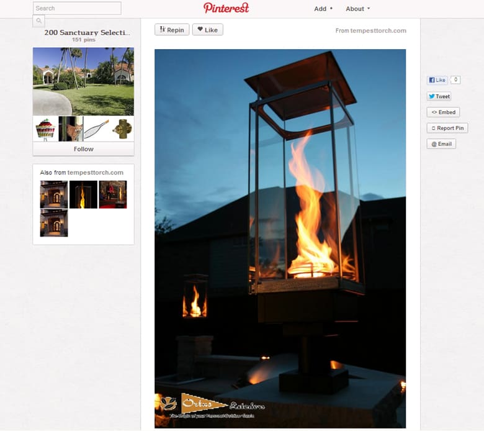484x431 pixels.
Task: Open the first entryway thumbnail from tempesttorch.com
Action: click(x=54, y=194)
